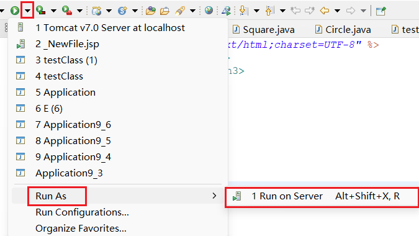Click the Open Web Browser globe icon
419x236 pixels.
point(209,11)
